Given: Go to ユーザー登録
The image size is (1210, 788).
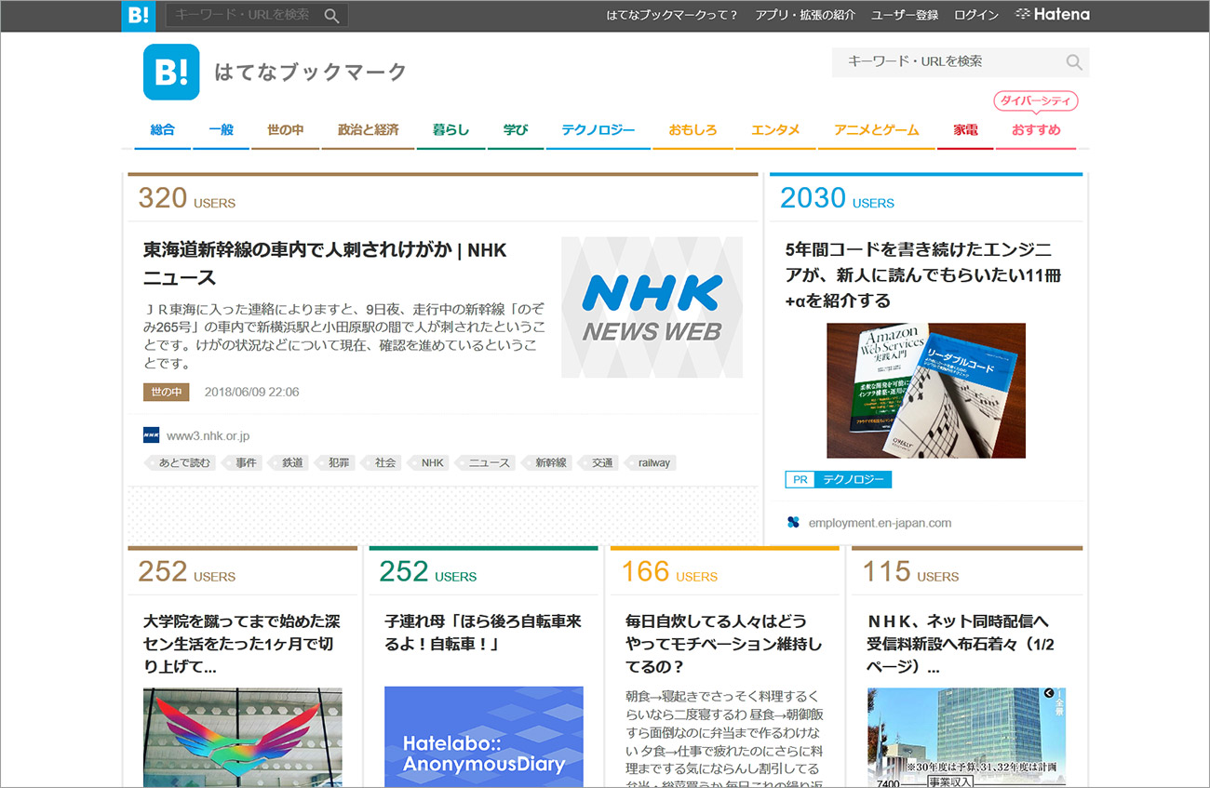Looking at the screenshot, I should (905, 15).
